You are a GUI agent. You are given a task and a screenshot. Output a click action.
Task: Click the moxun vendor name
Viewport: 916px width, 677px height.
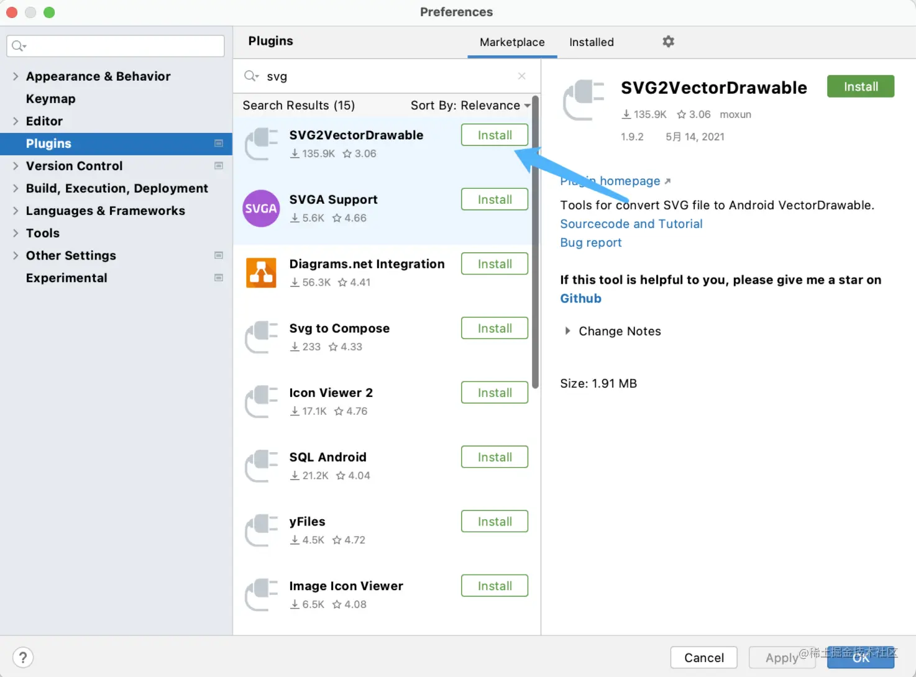click(x=736, y=114)
